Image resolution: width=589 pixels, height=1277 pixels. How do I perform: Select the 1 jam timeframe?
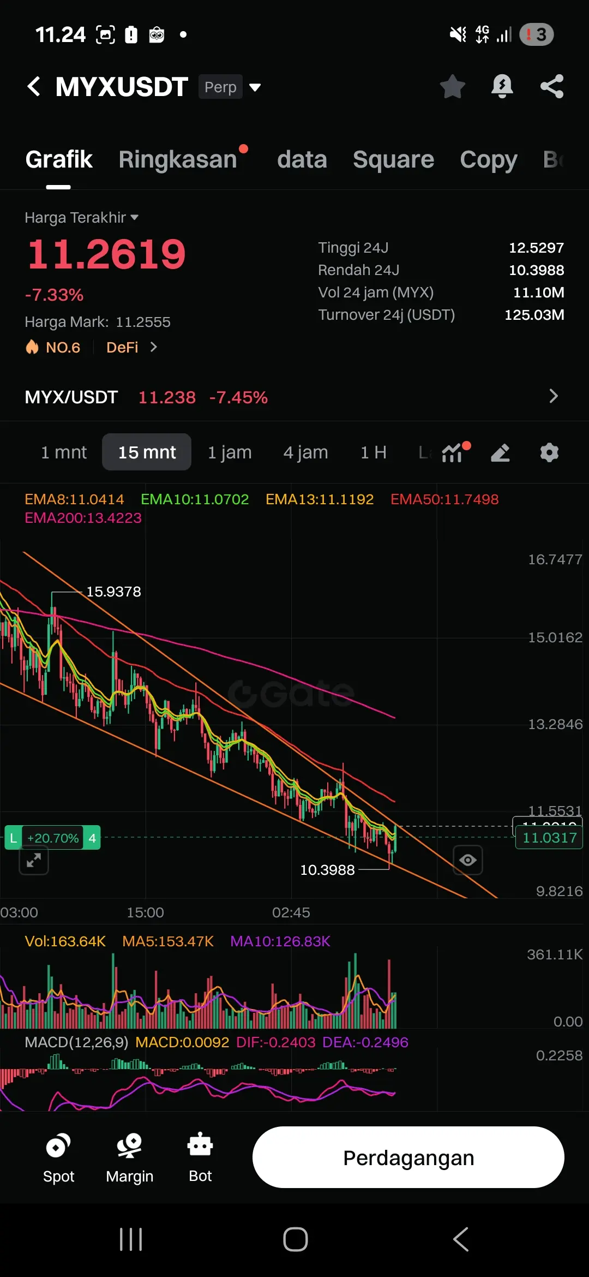pyautogui.click(x=230, y=452)
